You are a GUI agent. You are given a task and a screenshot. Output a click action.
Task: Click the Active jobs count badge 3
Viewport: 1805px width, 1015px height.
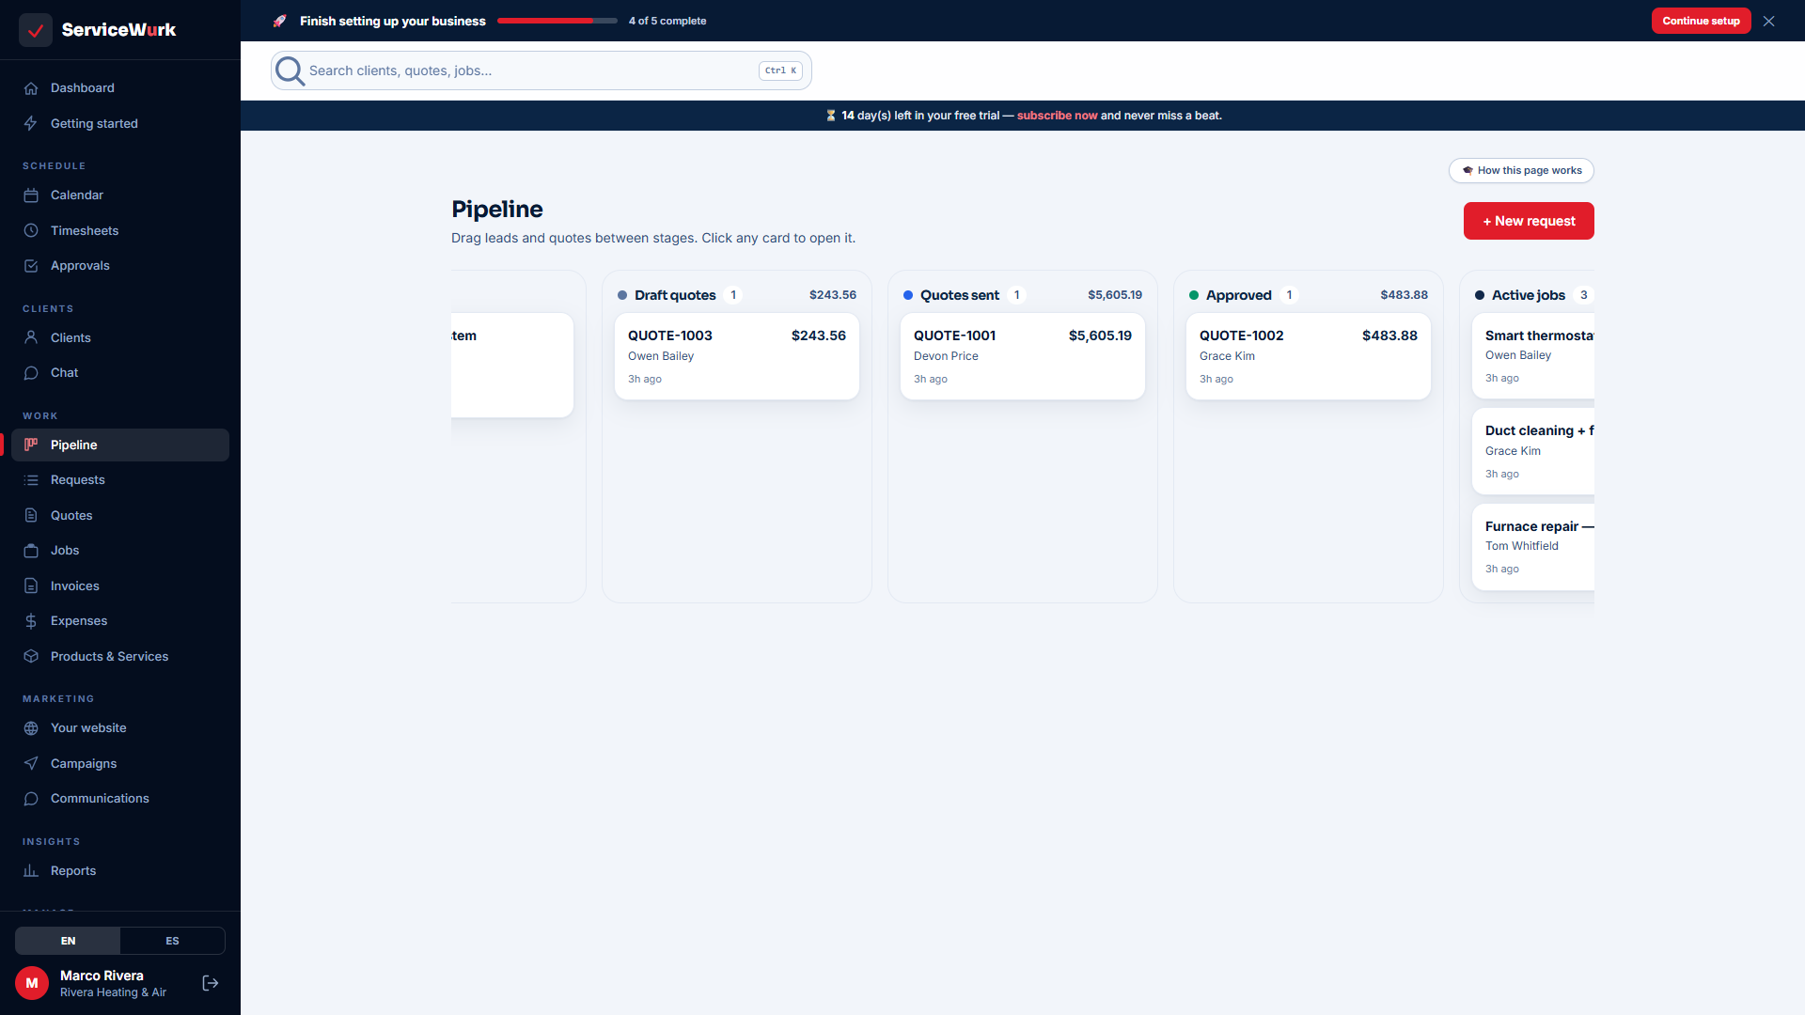(1584, 295)
